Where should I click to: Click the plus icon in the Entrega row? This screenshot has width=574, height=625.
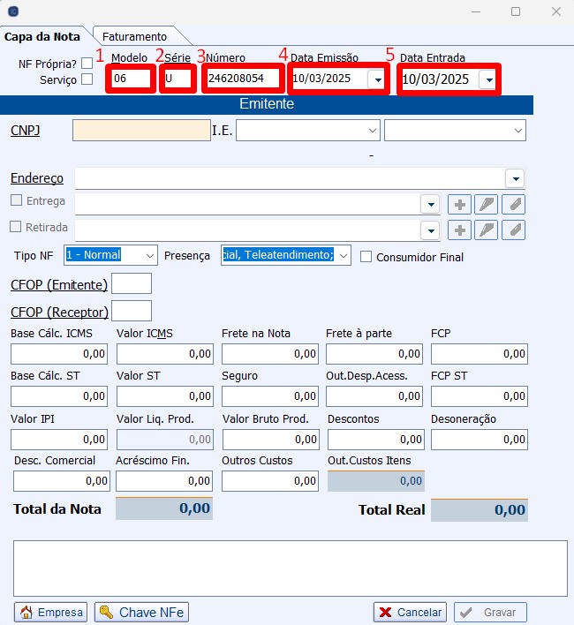click(459, 204)
